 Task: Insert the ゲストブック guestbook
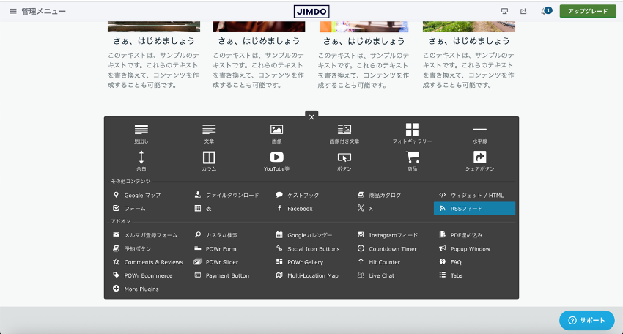click(x=298, y=195)
